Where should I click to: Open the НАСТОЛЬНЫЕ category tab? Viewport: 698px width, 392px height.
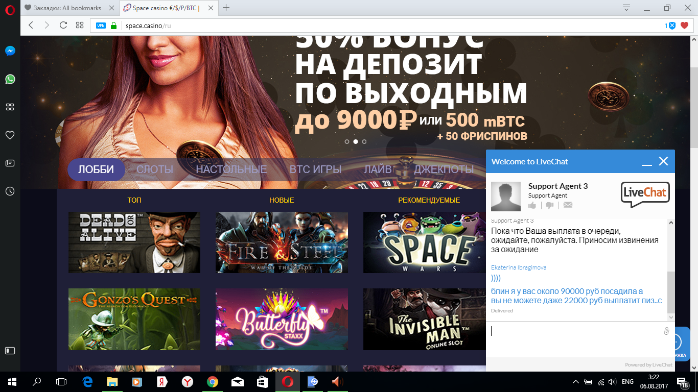(x=231, y=169)
